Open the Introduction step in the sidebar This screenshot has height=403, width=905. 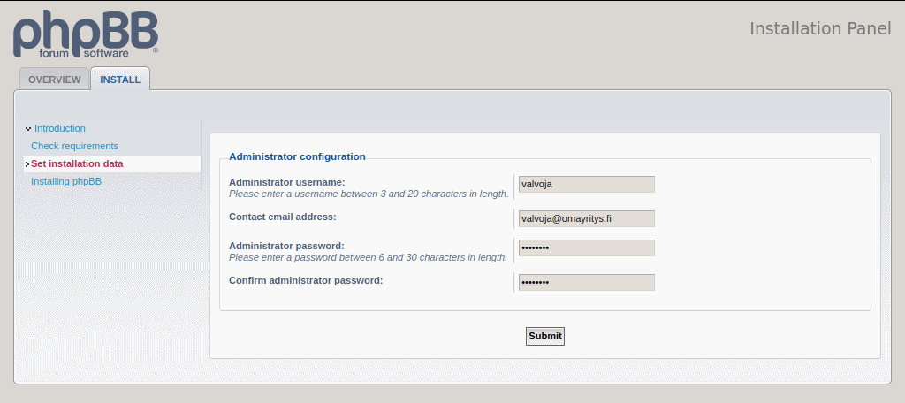(x=60, y=128)
